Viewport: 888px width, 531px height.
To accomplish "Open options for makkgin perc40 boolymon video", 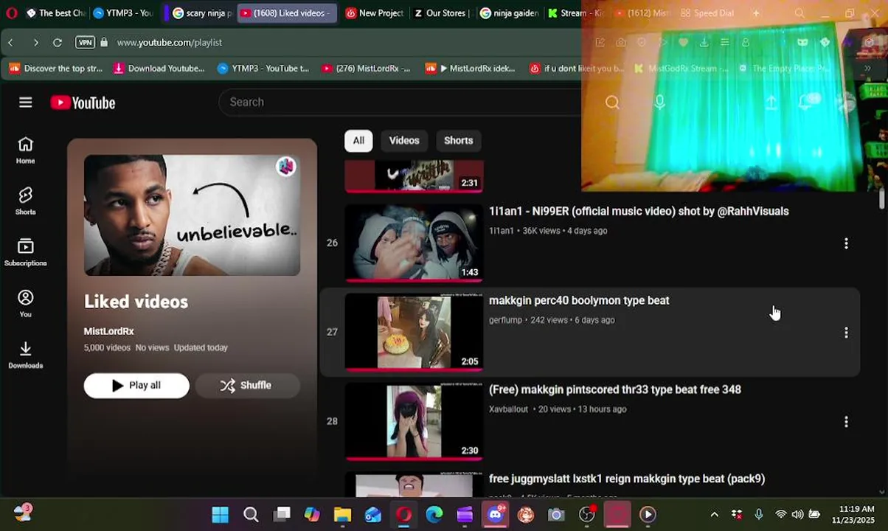I will [x=846, y=333].
